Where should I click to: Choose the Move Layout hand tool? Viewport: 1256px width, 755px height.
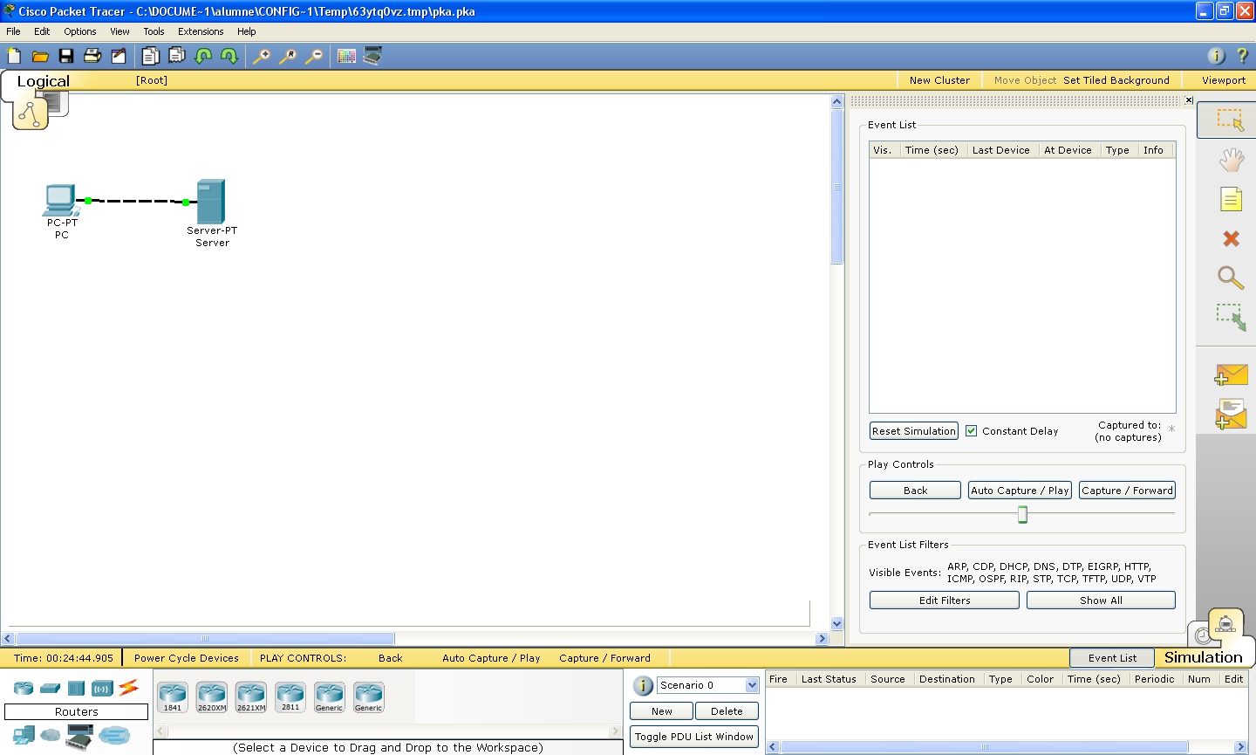click(1231, 160)
